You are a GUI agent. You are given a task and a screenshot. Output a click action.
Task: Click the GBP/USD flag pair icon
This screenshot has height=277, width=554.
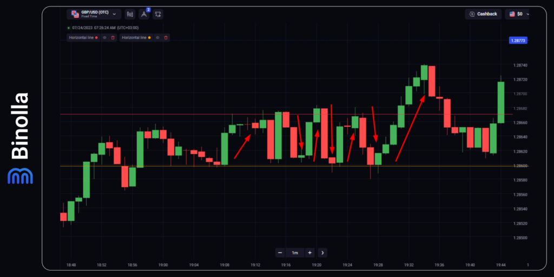coord(75,14)
